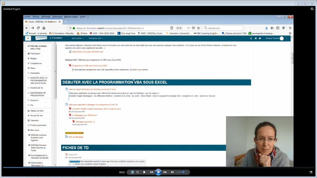Open reader view icon in address bar
The width and height of the screenshot is (317, 178).
pos(172,28)
